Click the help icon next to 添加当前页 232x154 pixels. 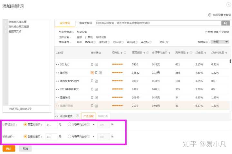pyautogui.click(x=77, y=116)
